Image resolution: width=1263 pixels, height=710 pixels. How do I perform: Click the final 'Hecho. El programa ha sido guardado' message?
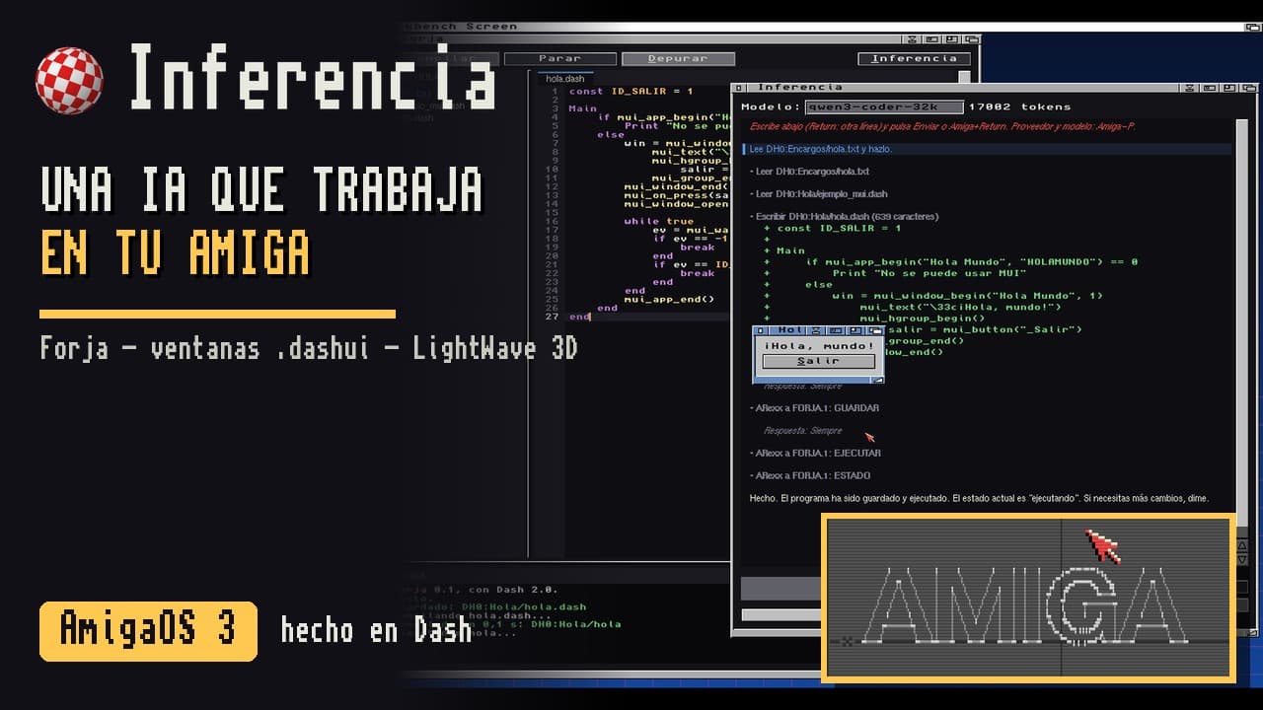click(979, 499)
